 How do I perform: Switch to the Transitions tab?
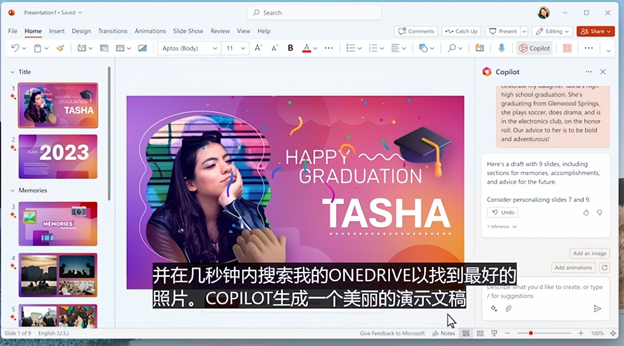point(113,31)
